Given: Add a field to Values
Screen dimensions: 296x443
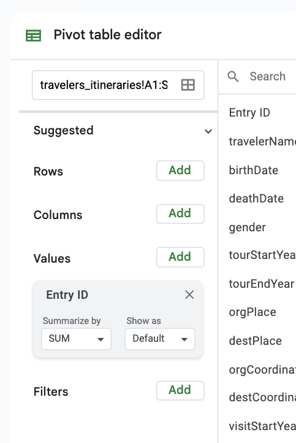Looking at the screenshot, I should click(180, 257).
